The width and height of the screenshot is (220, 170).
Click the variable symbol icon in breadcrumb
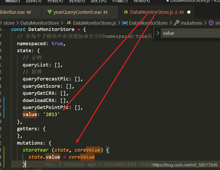[125, 23]
